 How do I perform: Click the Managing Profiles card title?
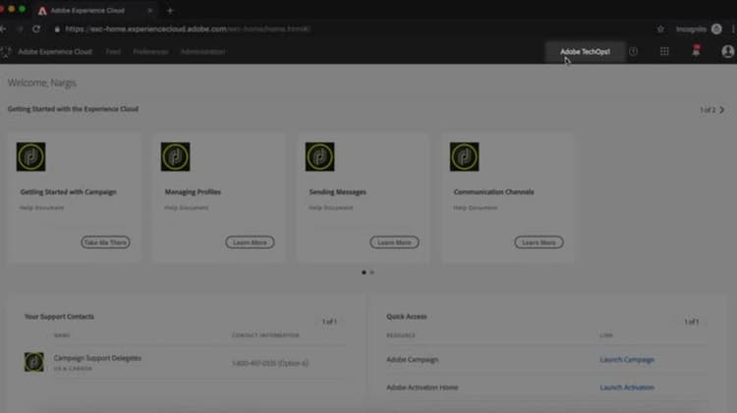click(x=193, y=191)
